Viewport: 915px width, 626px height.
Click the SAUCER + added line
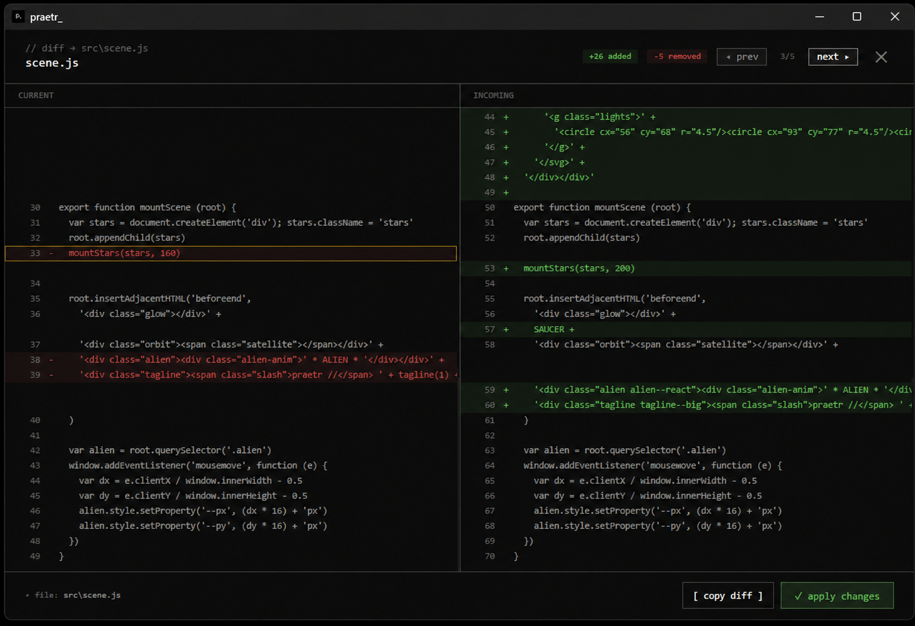point(687,329)
